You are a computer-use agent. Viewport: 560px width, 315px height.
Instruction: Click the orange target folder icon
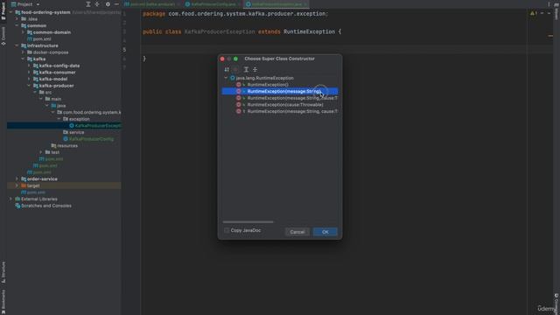click(24, 185)
